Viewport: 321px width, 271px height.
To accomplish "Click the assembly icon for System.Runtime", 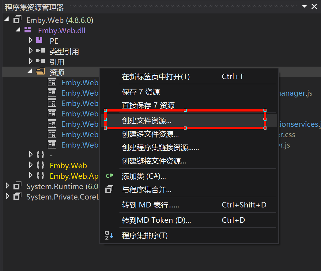I will [x=17, y=186].
